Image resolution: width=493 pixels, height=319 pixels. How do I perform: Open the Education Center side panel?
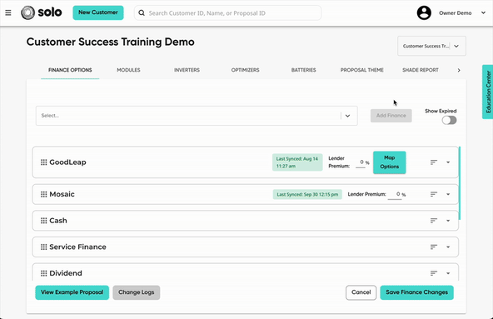(x=488, y=92)
